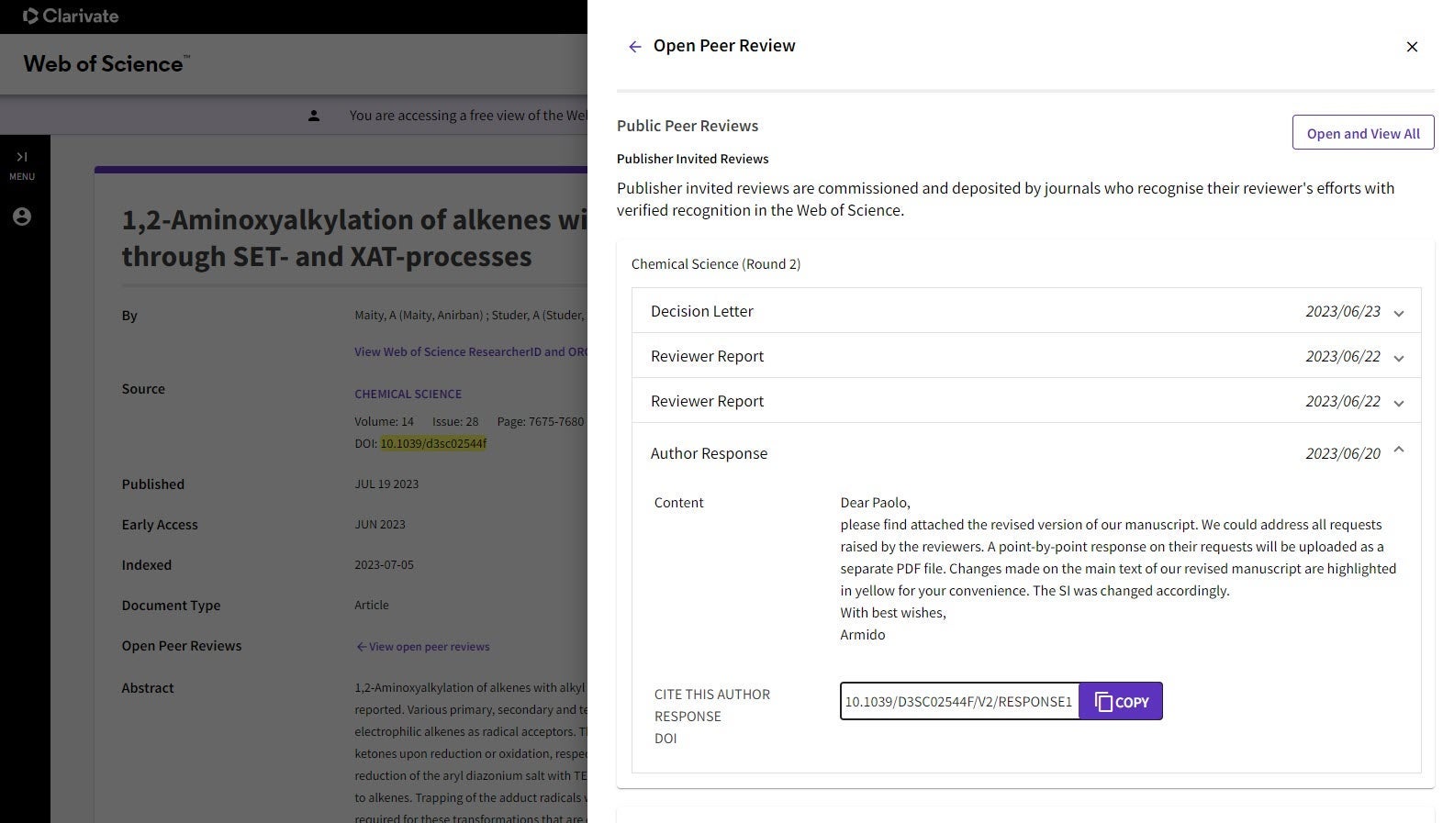1454x823 pixels.
Task: Click View Web of Science ResearcherID link
Action: pyautogui.click(x=471, y=351)
